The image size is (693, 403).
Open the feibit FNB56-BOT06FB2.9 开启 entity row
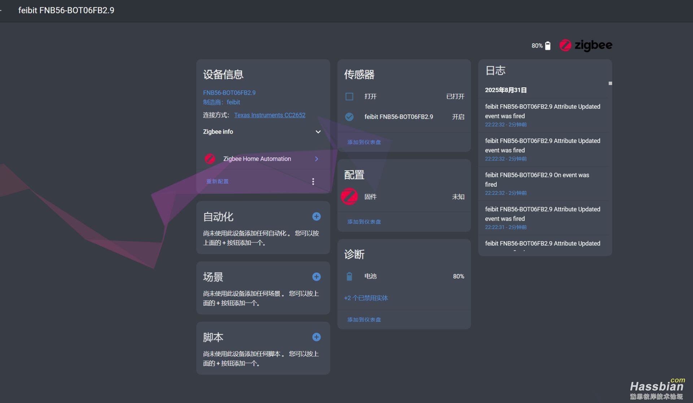point(404,117)
